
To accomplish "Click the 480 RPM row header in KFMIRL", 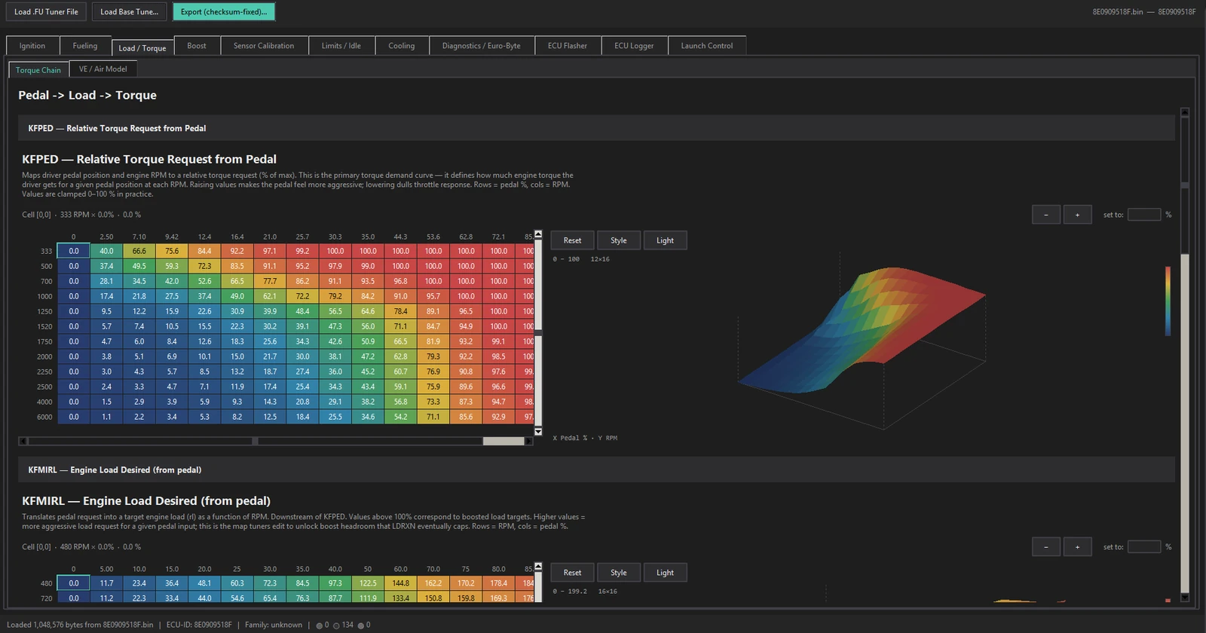I will pos(46,583).
